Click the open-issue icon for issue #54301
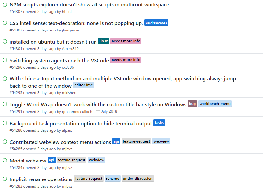263x192 pixels. 5,41
